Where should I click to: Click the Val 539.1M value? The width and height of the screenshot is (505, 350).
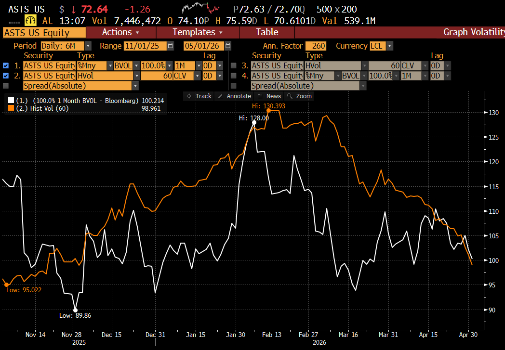360,21
